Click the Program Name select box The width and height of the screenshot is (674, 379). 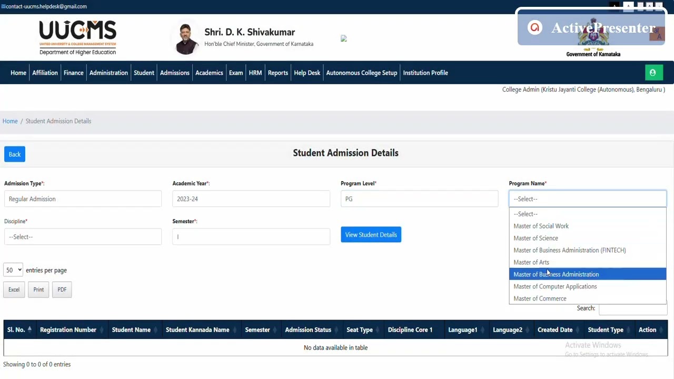[x=588, y=199]
